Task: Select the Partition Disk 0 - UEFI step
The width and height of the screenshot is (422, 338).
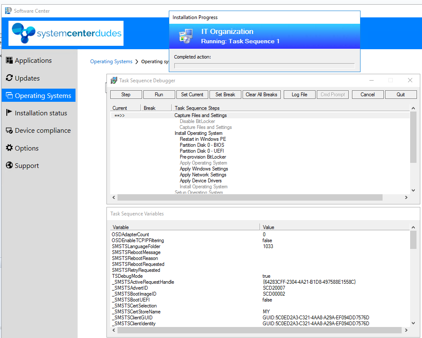Action: pos(201,151)
